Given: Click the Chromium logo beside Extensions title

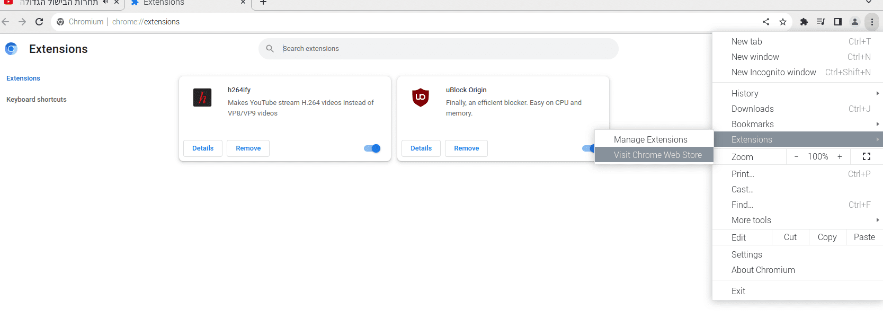Looking at the screenshot, I should 11,49.
